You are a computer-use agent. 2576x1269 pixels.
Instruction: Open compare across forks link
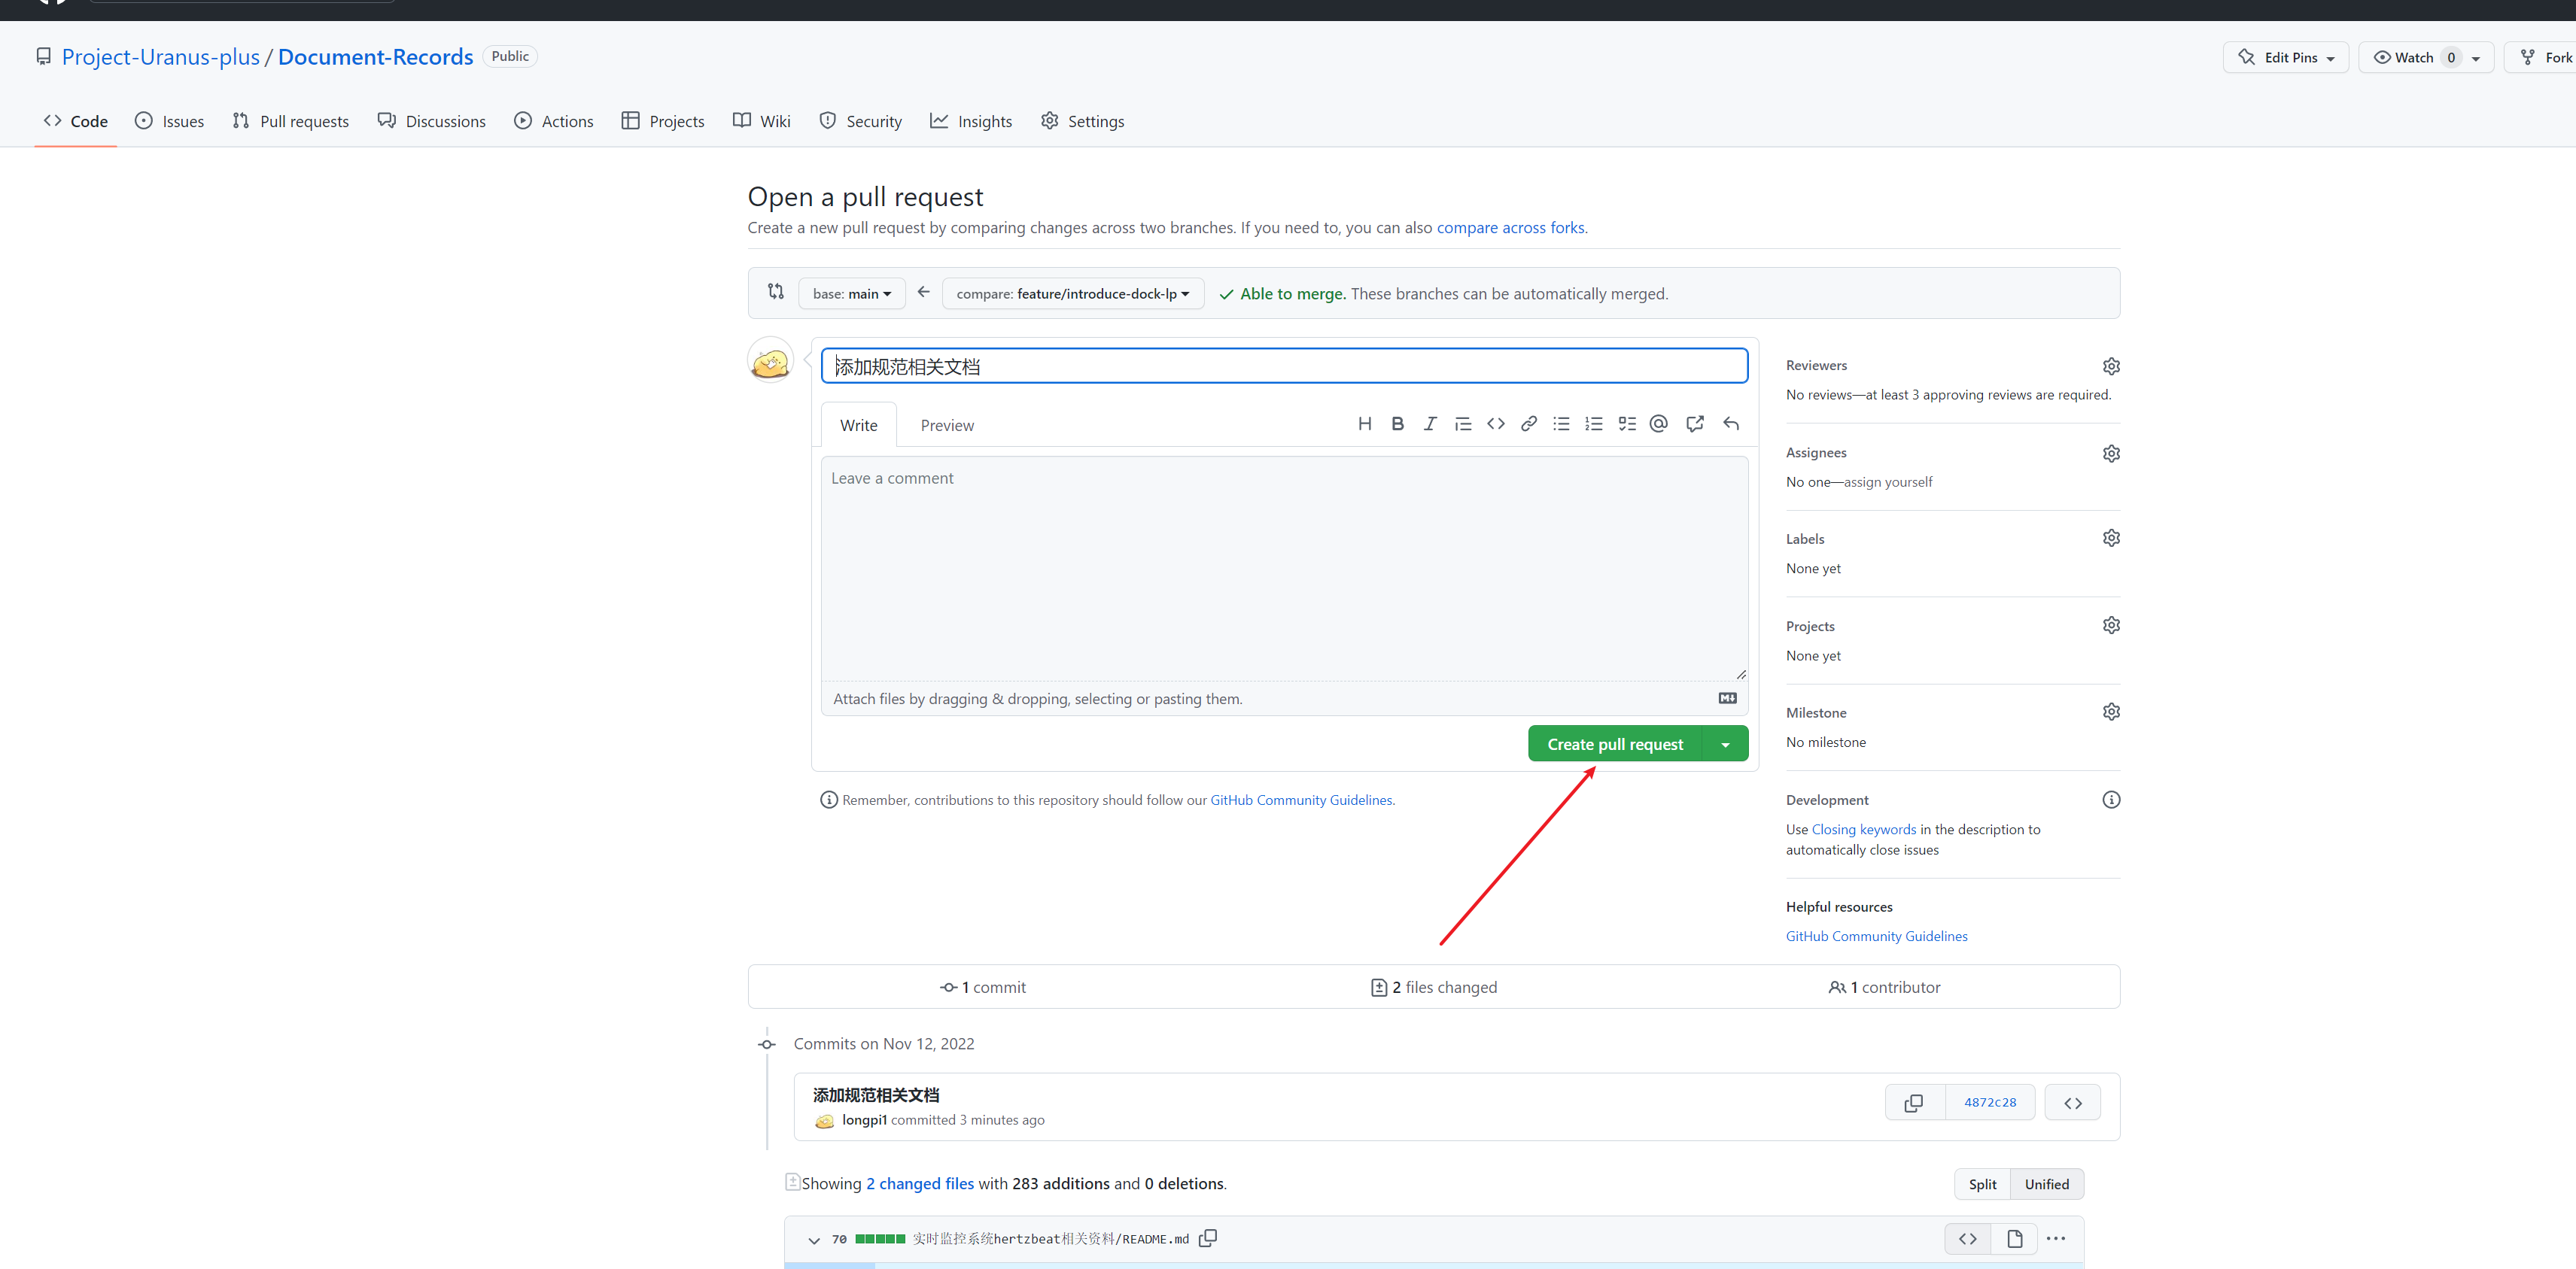click(x=1510, y=228)
